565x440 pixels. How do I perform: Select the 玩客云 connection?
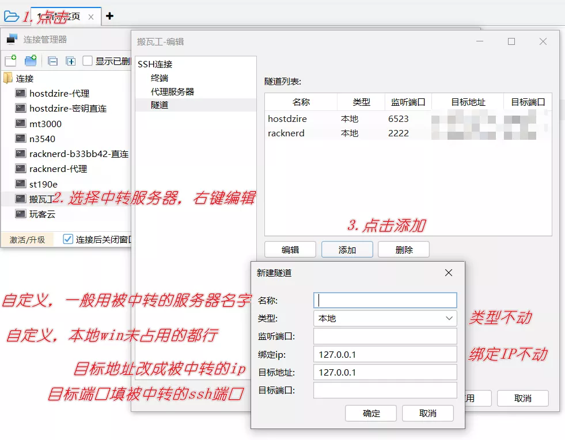coord(42,215)
